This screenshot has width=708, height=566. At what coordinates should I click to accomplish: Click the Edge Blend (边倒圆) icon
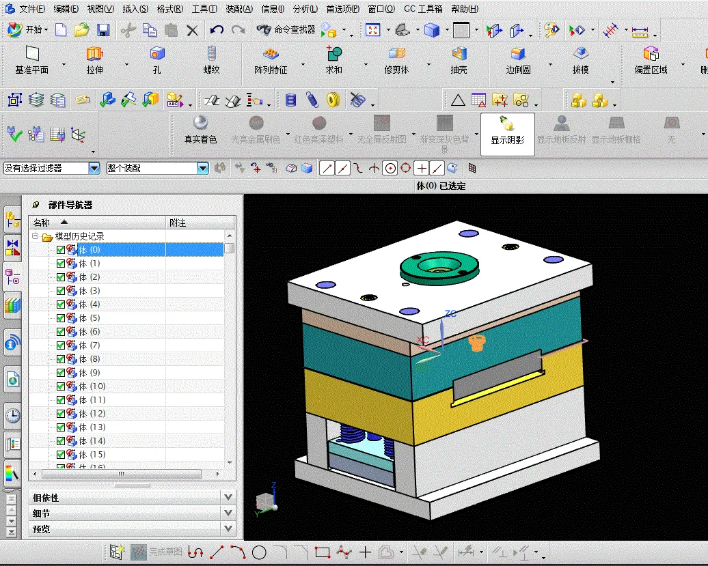point(518,54)
